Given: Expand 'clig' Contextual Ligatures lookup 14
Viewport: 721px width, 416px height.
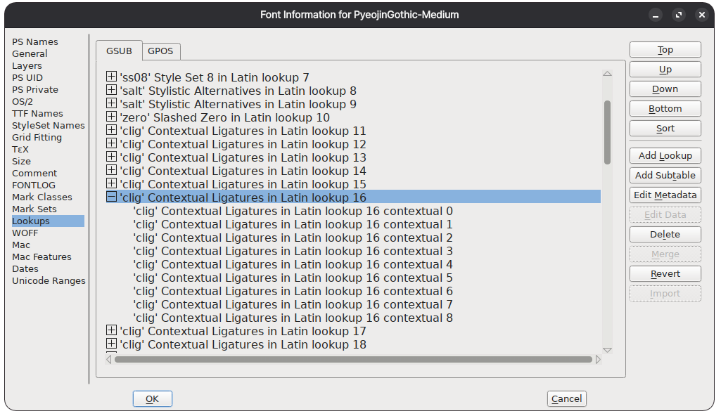Looking at the screenshot, I should (x=111, y=169).
